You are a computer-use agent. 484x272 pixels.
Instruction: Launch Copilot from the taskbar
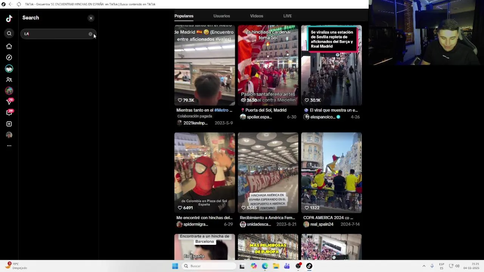click(x=254, y=266)
